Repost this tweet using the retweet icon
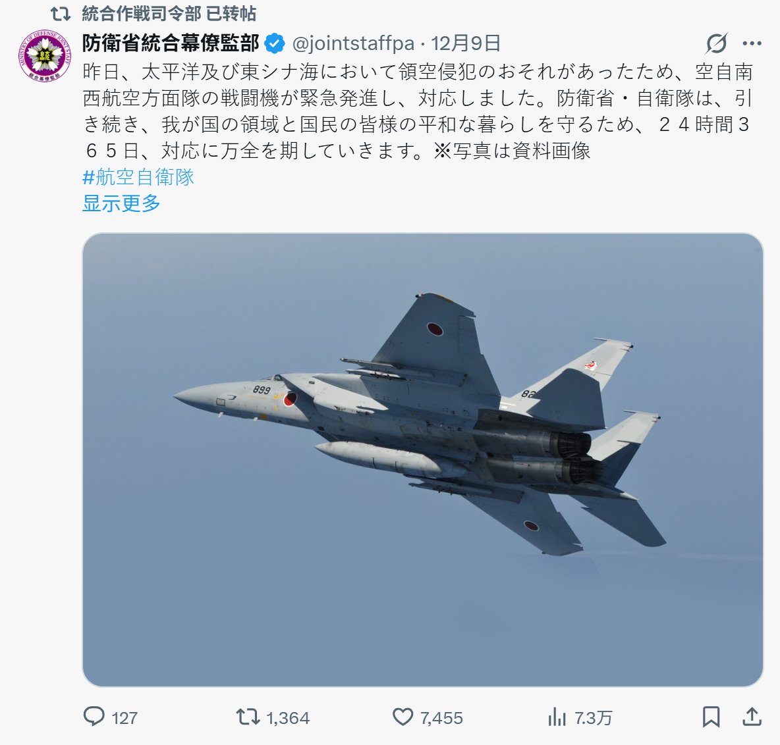The width and height of the screenshot is (780, 745). 248,717
